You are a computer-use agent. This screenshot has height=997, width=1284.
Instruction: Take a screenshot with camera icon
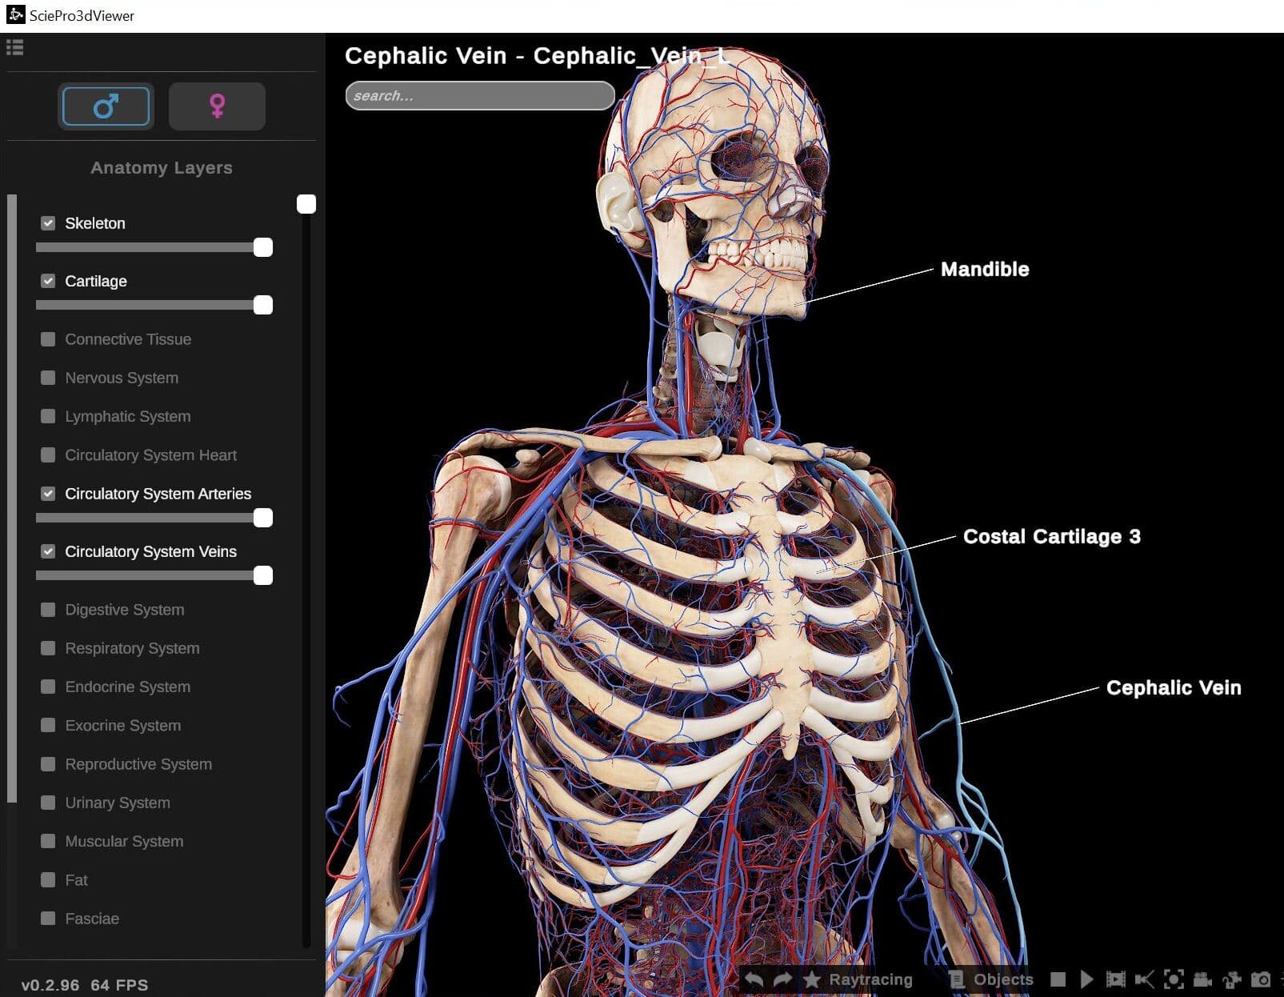point(1261,979)
